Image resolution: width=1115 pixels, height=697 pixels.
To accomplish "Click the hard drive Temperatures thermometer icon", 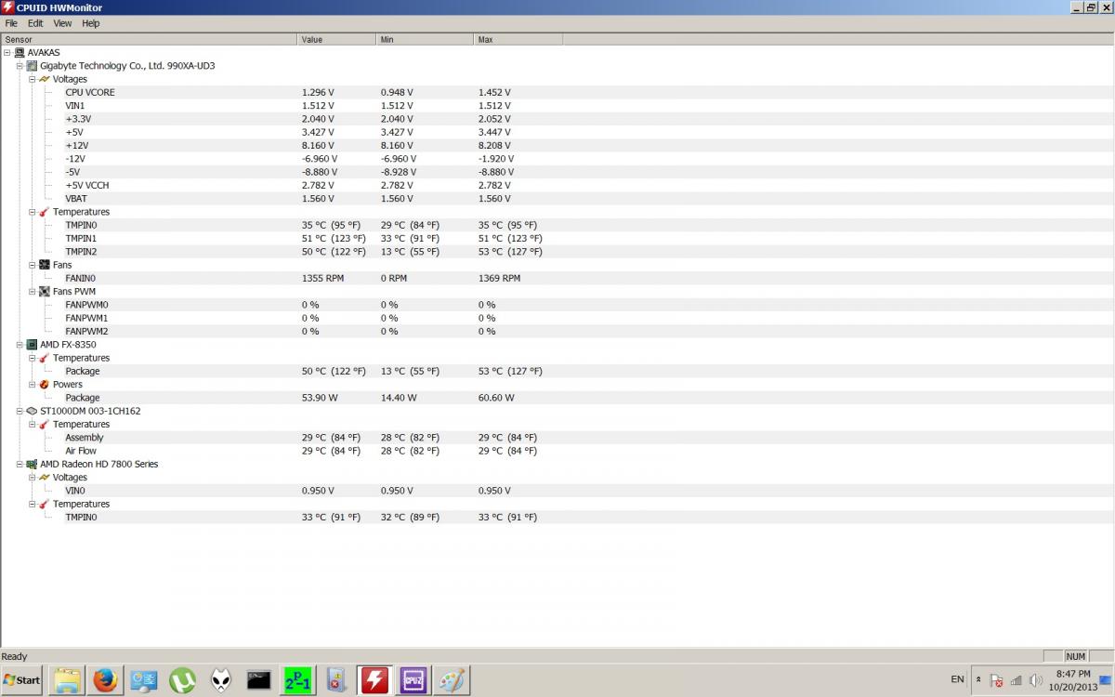I will (x=44, y=424).
